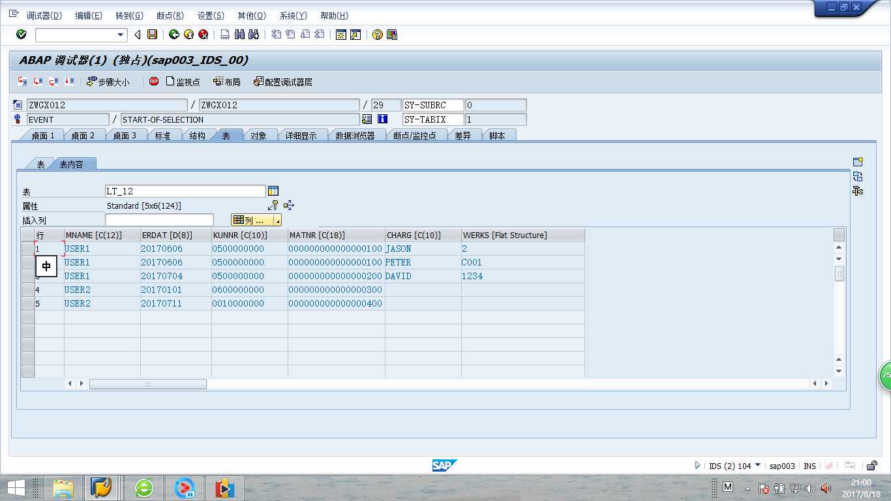Click the yellow Help question mark icon

pyautogui.click(x=377, y=35)
